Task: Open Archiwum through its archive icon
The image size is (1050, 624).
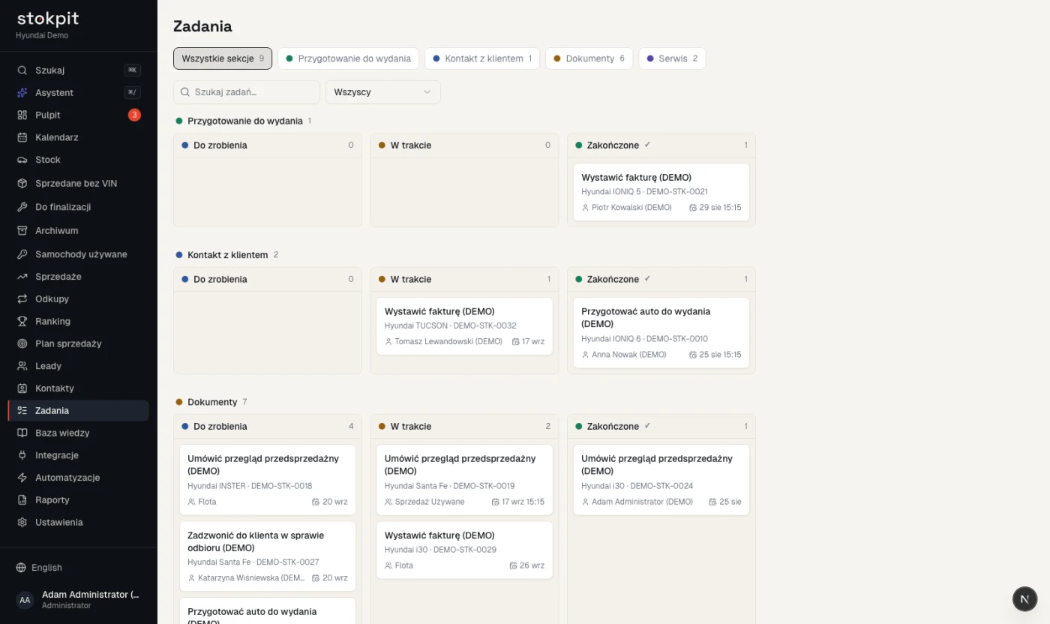Action: point(22,231)
